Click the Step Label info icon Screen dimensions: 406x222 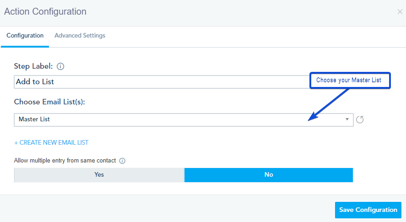(60, 66)
